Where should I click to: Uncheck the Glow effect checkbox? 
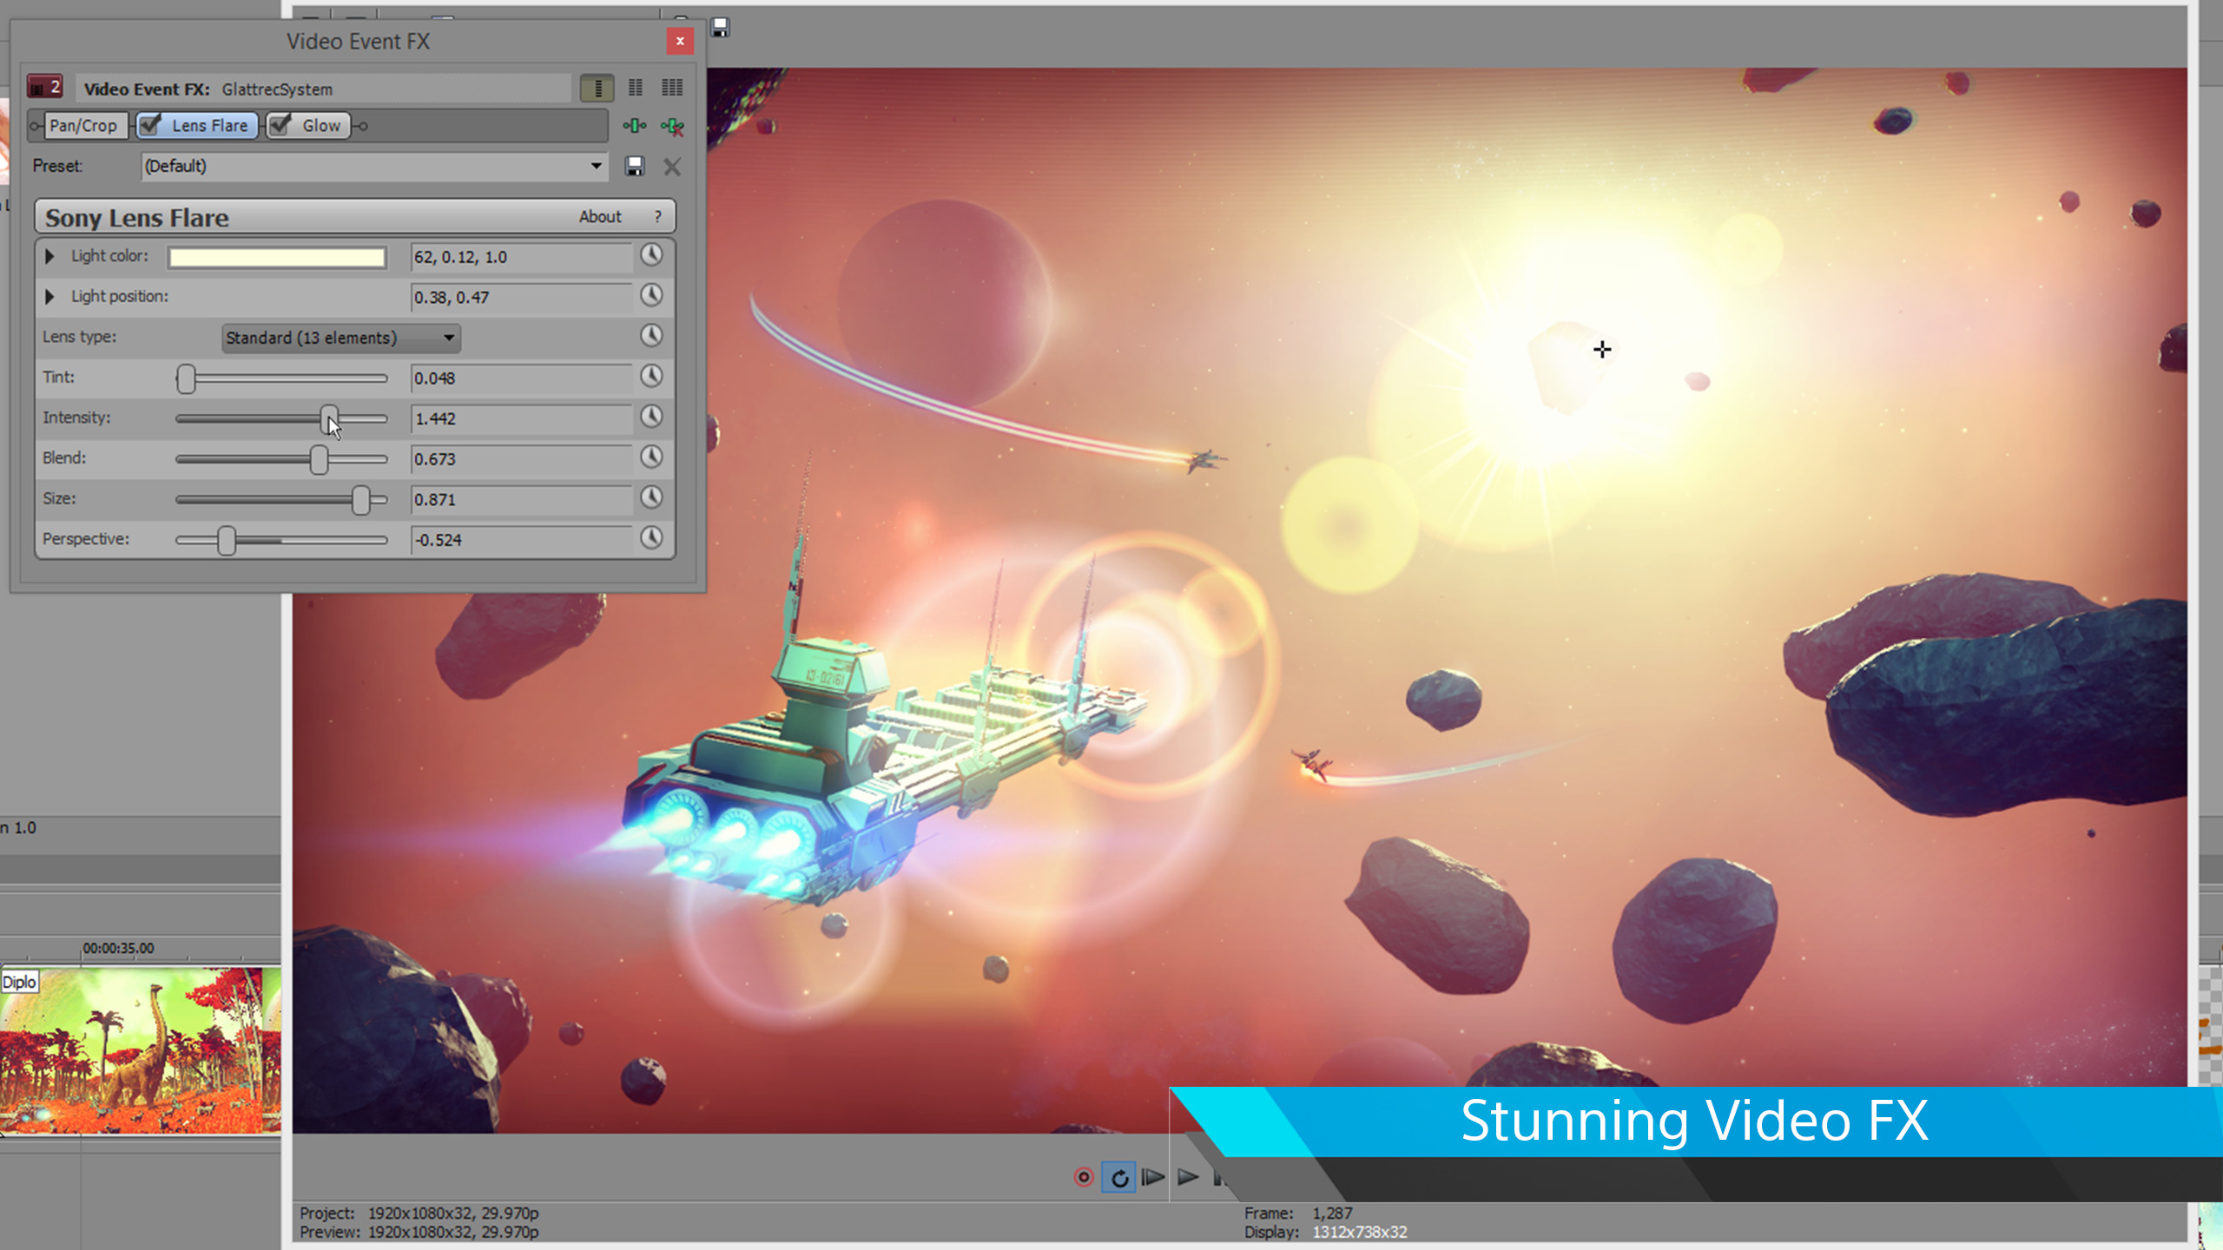[x=279, y=125]
